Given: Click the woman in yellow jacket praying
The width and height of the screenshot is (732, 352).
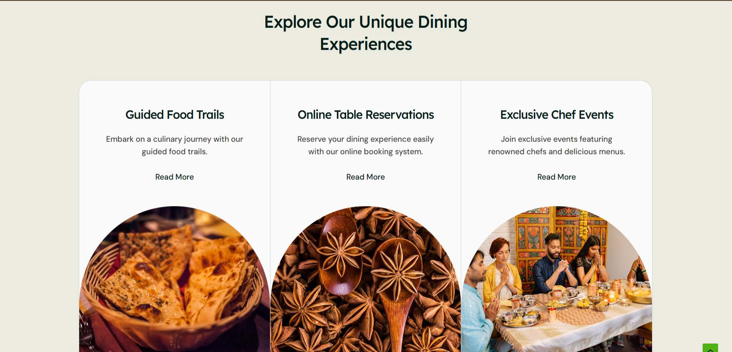Looking at the screenshot, I should [x=502, y=270].
